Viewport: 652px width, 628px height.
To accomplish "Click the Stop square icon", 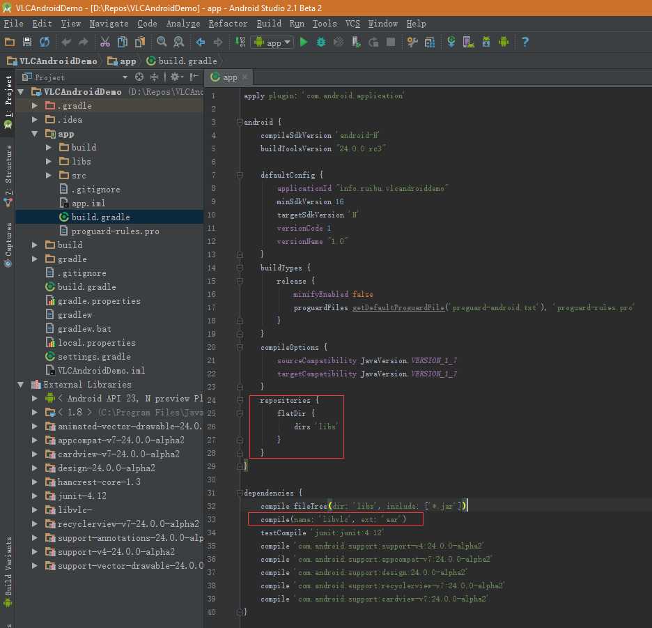I will [x=391, y=42].
